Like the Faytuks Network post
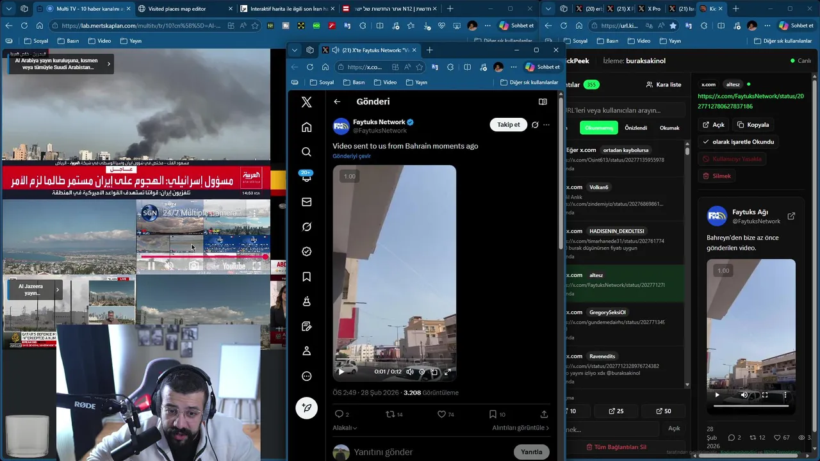Screen dimensions: 820x461 tap(441, 414)
